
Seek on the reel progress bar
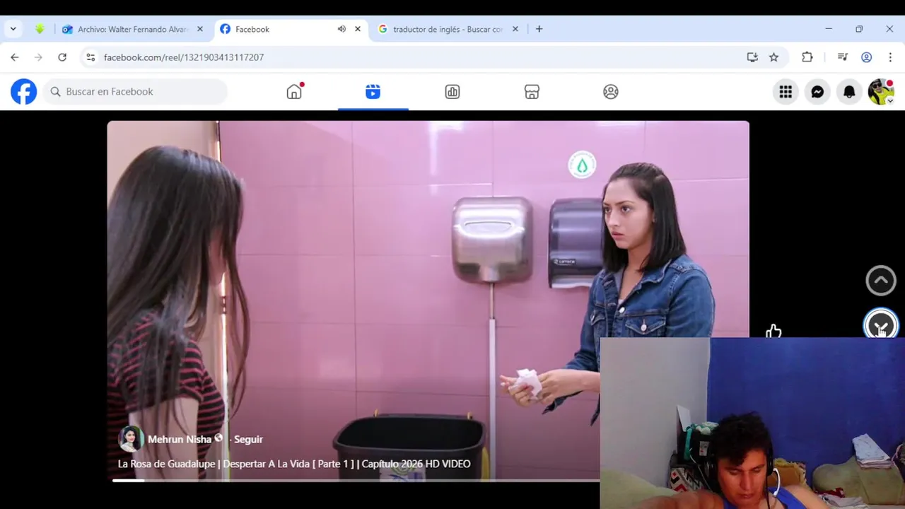356,481
